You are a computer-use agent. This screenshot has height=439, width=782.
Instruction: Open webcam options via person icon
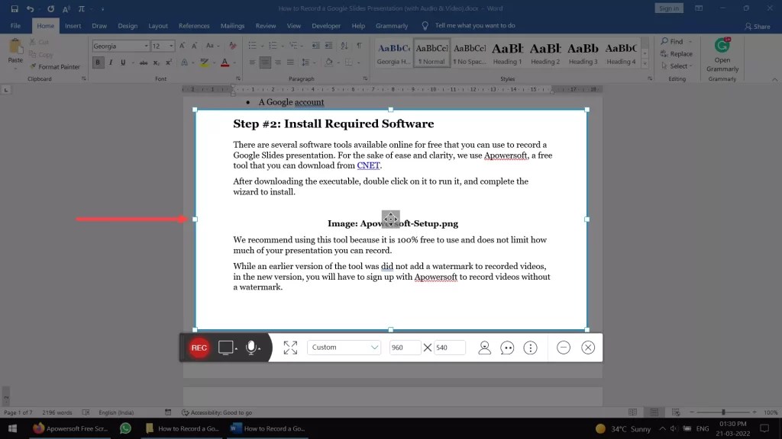pyautogui.click(x=484, y=348)
